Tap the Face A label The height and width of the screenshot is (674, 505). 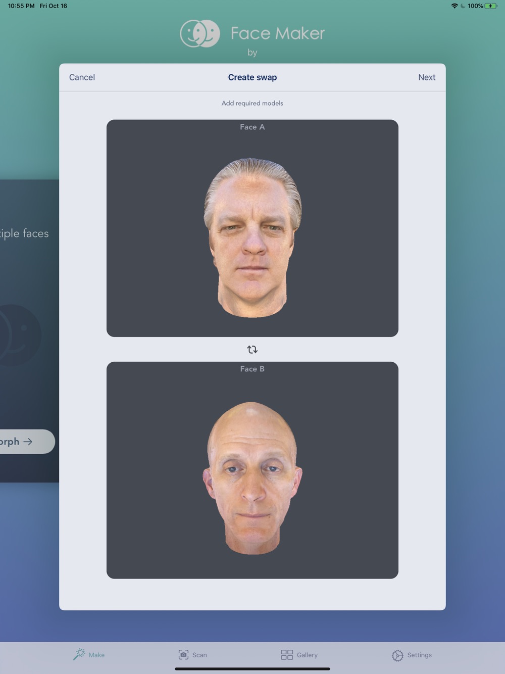click(x=252, y=127)
